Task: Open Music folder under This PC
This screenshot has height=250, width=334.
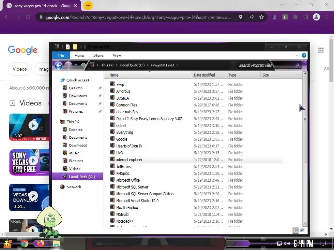Action: pyautogui.click(x=74, y=153)
